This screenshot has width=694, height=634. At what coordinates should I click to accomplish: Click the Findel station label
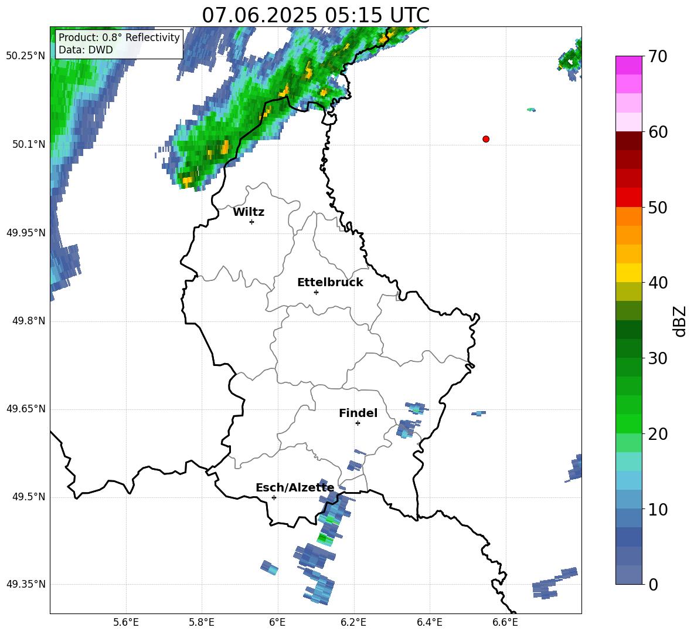(x=358, y=413)
